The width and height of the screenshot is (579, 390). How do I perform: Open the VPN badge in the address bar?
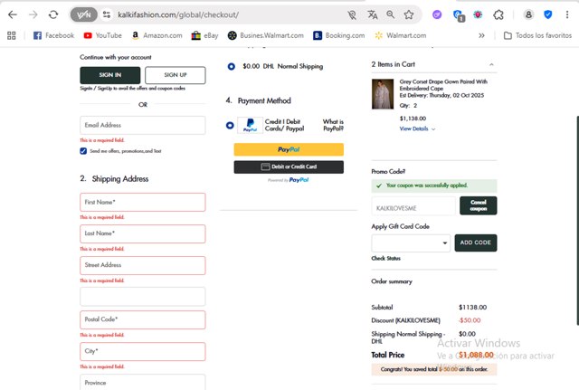[x=84, y=14]
